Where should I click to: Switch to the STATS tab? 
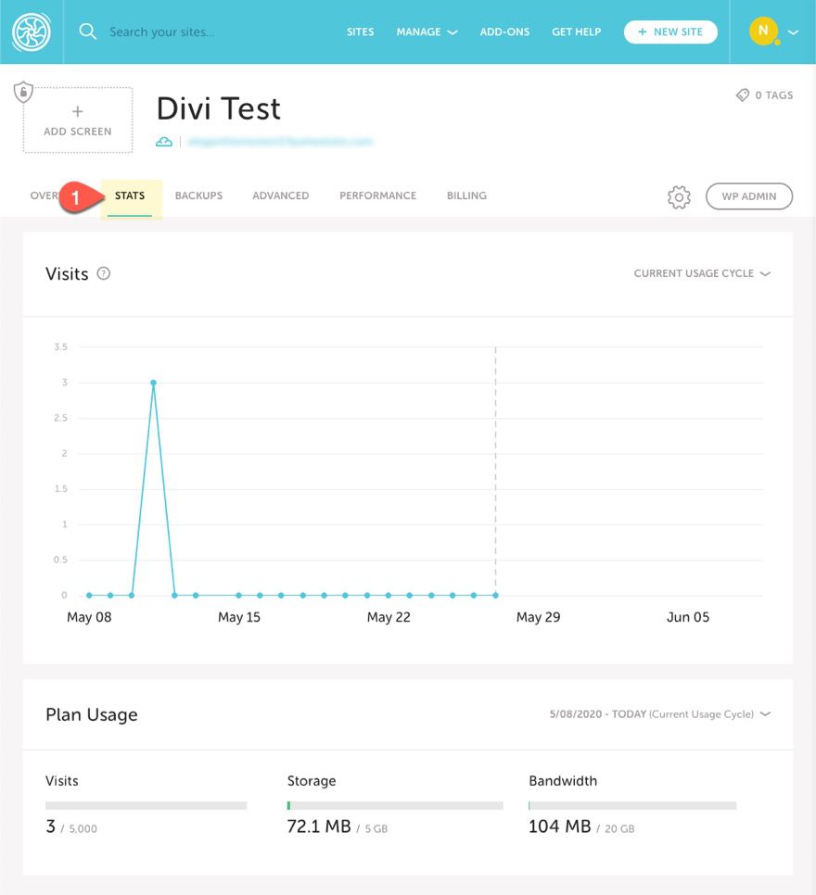(130, 195)
